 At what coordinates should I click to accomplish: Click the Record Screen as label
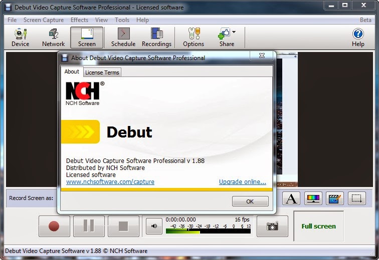[31, 198]
